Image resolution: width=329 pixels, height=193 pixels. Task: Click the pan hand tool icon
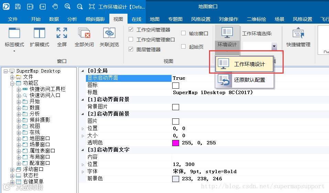55,7
